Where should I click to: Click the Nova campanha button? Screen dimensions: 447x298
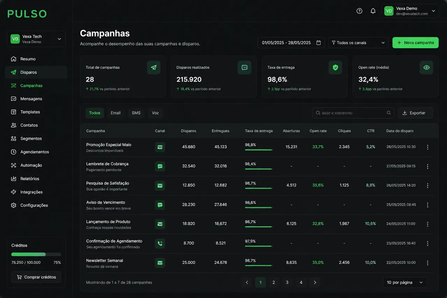point(416,43)
